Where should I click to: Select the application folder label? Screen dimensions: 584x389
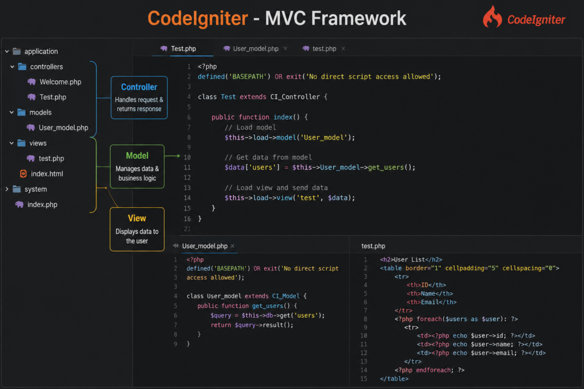point(41,51)
